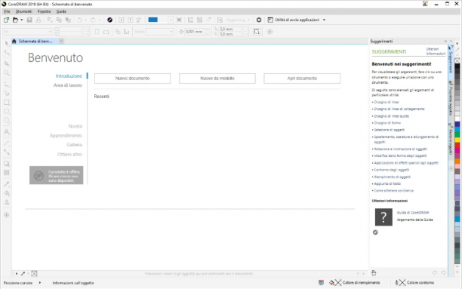Image resolution: width=462 pixels, height=289 pixels.
Task: Switch to the Schermata di benvenuto tab
Action: tap(35, 42)
